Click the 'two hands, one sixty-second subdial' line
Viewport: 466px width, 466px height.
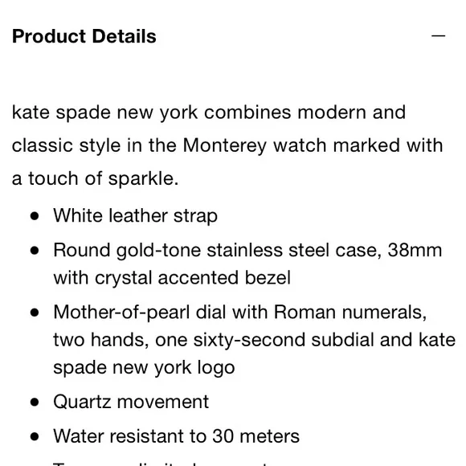tap(255, 341)
